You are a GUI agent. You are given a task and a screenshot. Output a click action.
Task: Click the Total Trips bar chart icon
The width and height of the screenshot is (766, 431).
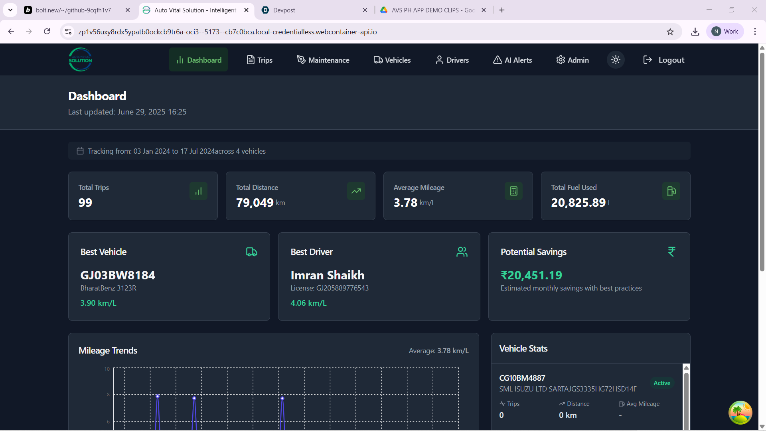tap(198, 191)
